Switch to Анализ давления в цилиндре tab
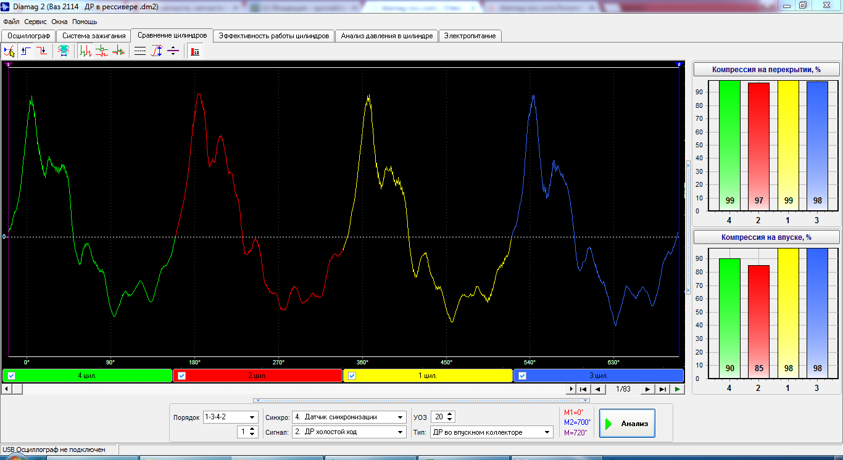Viewport: 843px width, 460px height. (387, 36)
